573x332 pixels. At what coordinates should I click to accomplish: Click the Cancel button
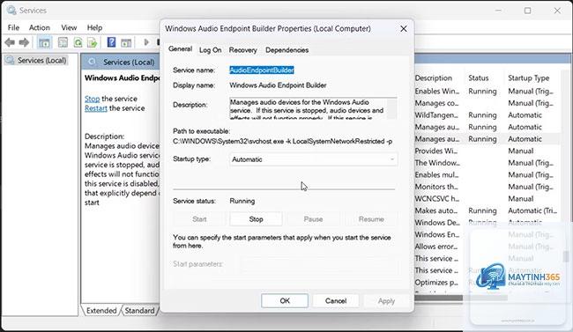pos(336,301)
